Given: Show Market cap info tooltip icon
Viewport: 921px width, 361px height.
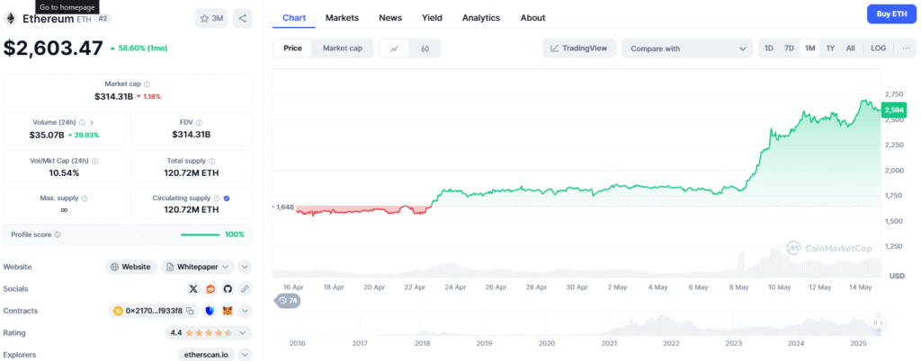Looking at the screenshot, I should coord(147,84).
